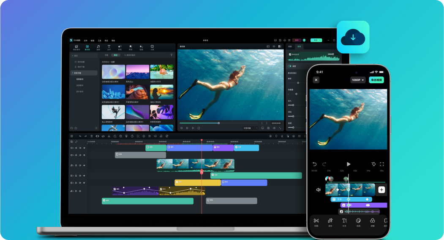
Task: Open the 1080P resolution dropdown on phone
Action: click(x=357, y=80)
